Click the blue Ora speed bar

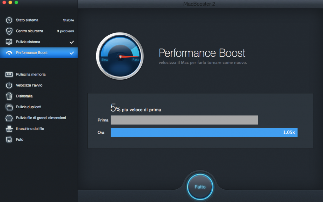[x=204, y=132]
